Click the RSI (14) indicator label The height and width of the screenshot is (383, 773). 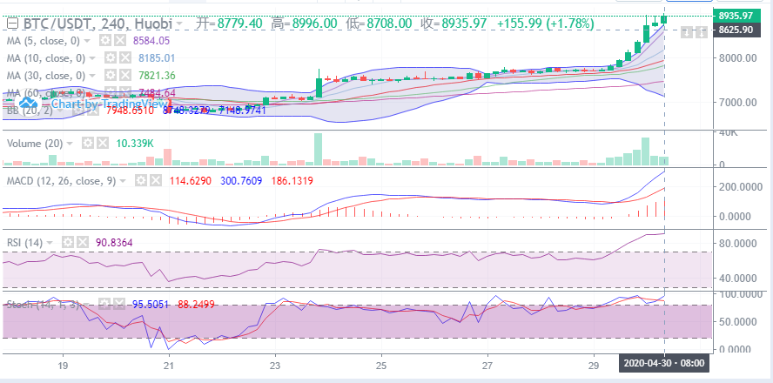coord(25,243)
